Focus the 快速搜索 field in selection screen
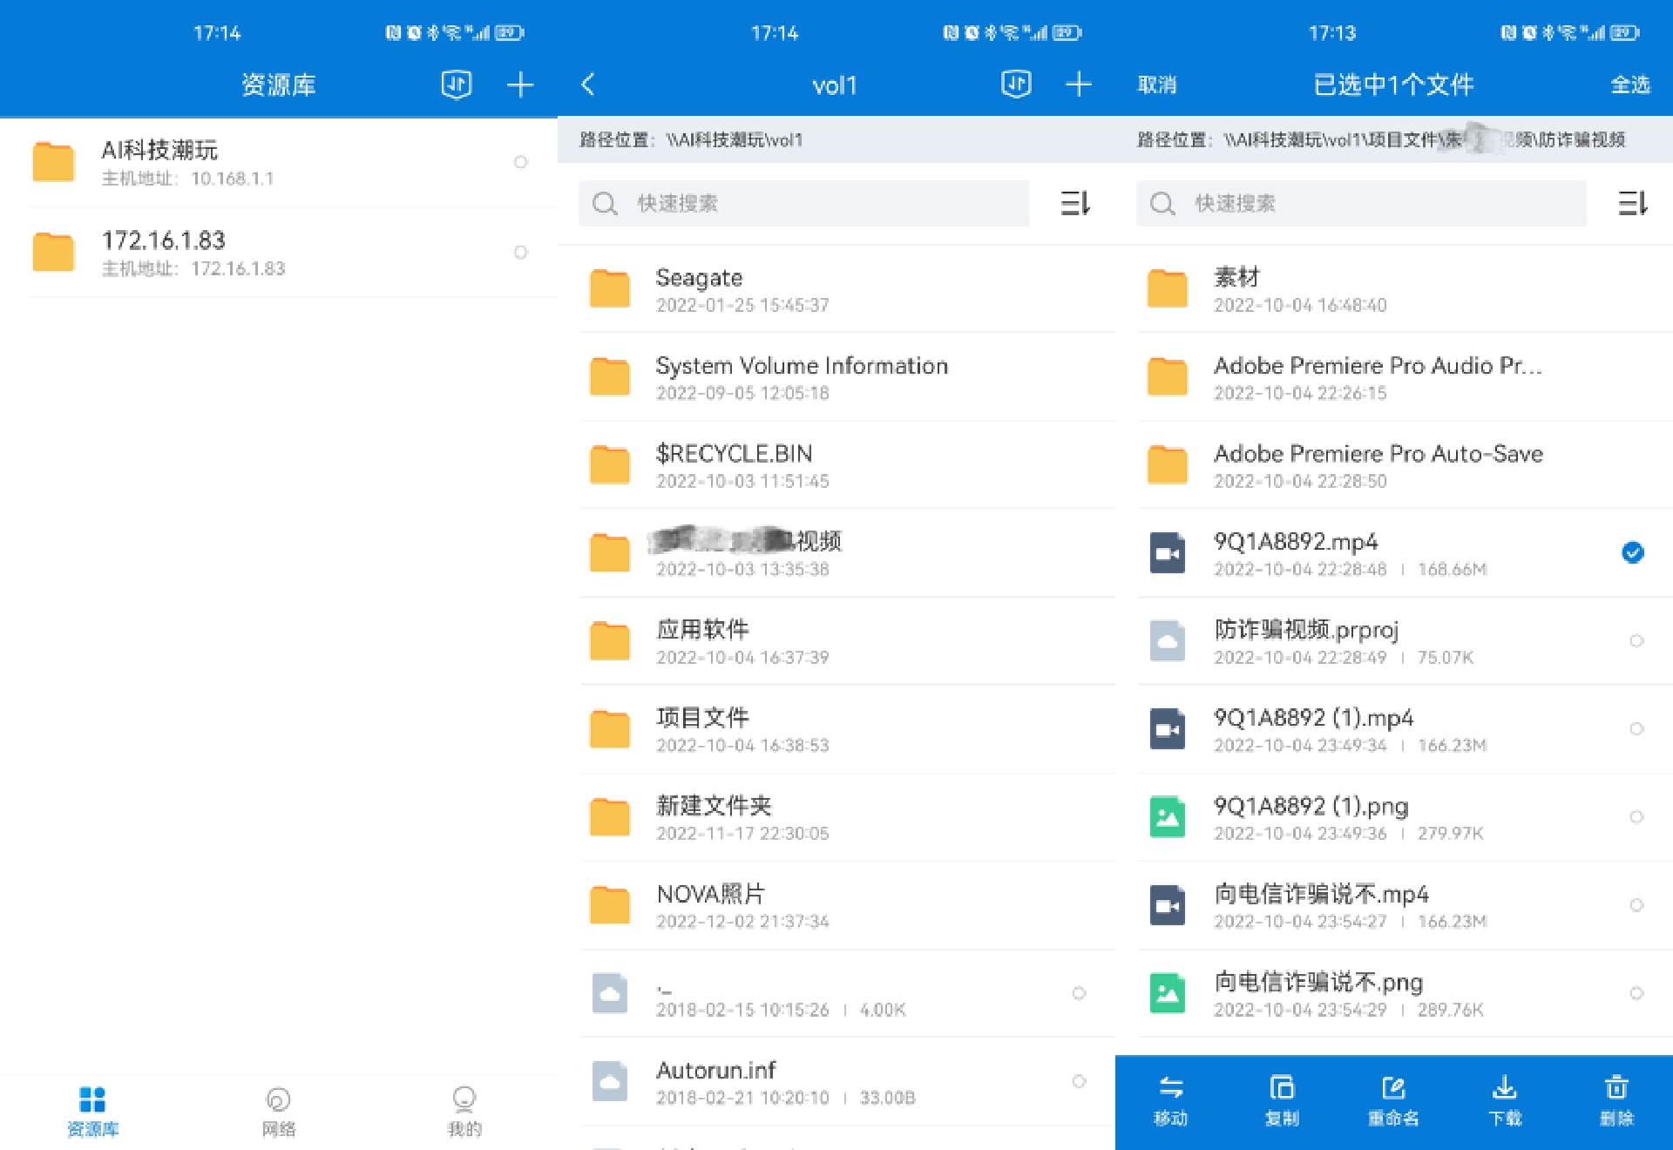1673x1150 pixels. pos(1361,203)
